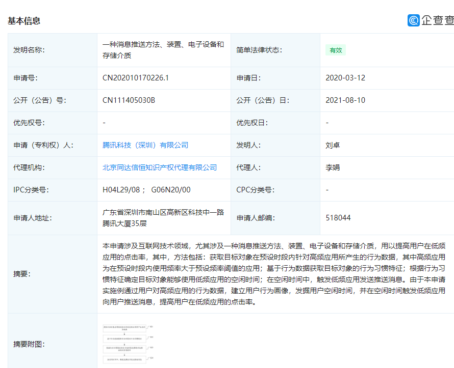
Task: Click the 企查查 brand name text
Action: coord(438,20)
